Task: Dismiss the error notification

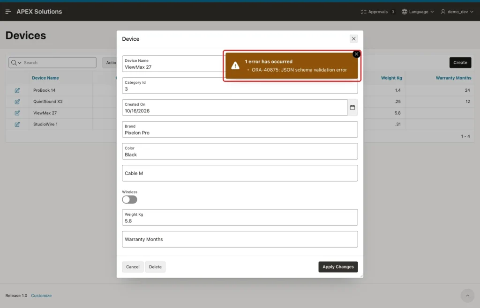Action: click(x=356, y=54)
